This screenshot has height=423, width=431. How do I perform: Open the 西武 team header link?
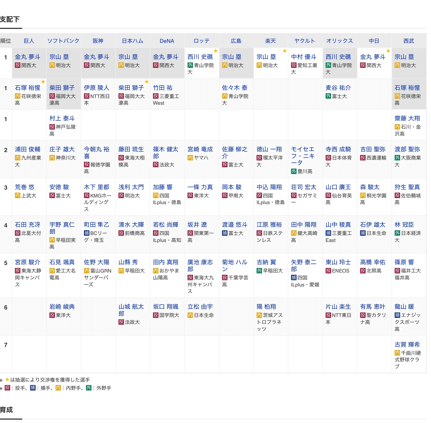(409, 41)
